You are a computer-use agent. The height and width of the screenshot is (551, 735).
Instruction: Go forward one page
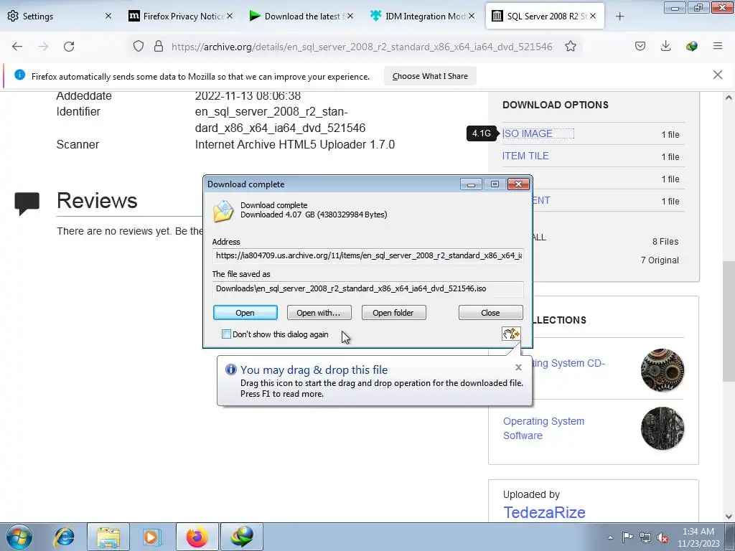43,47
